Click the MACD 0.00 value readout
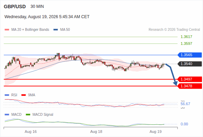The image size is (203, 137). pyautogui.click(x=184, y=124)
